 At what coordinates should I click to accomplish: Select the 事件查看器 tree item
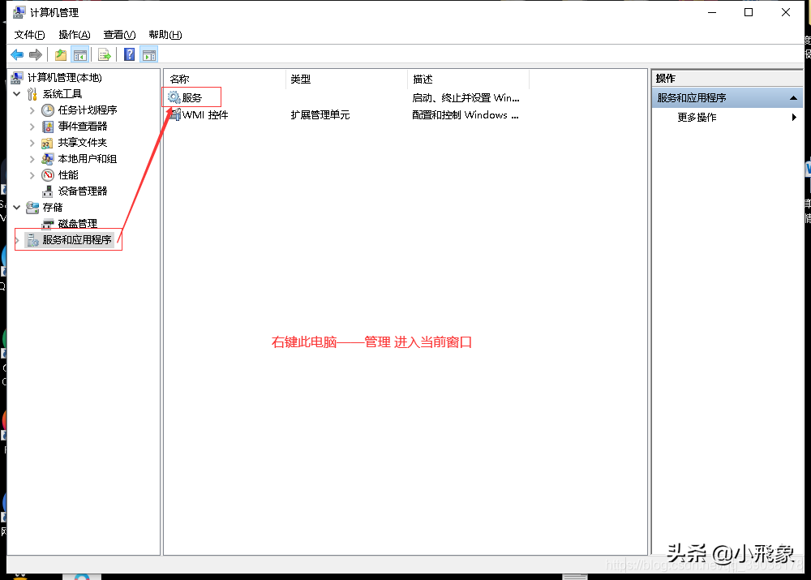[x=83, y=127]
